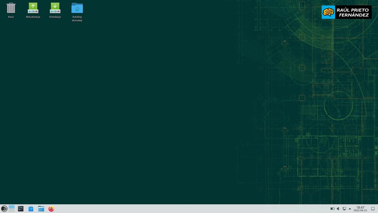Click the Kosz label under the trash icon

[11, 17]
